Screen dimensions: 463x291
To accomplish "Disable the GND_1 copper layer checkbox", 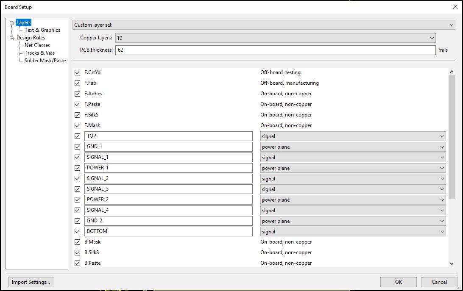I will [77, 147].
